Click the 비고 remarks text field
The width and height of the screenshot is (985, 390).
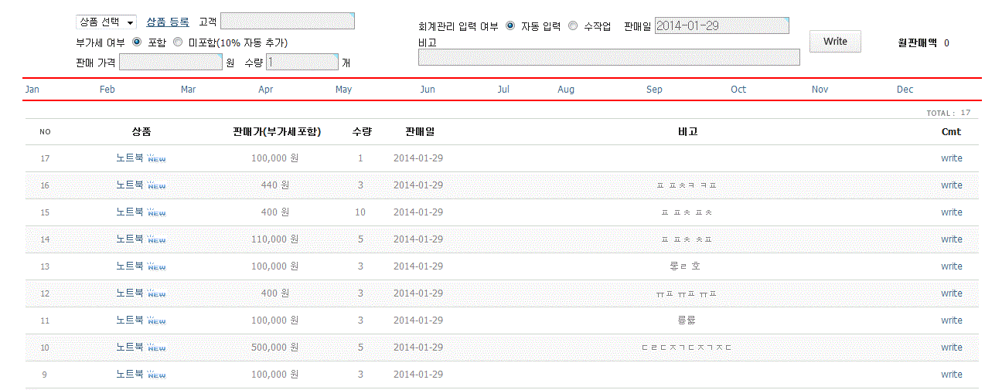point(608,57)
